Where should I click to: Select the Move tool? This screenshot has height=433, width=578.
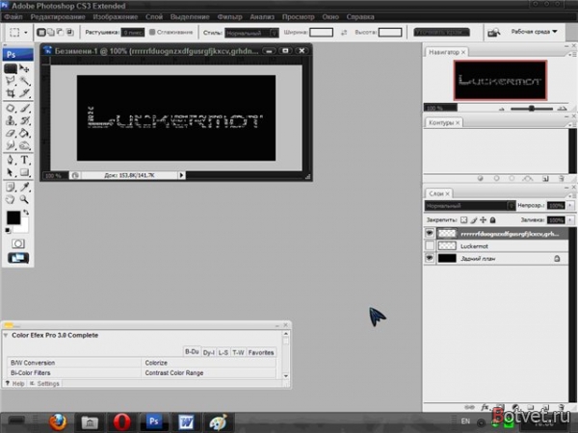pos(25,68)
